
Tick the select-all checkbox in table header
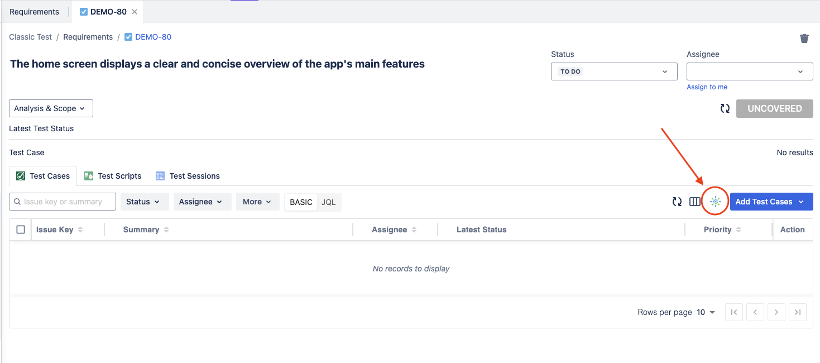pos(21,230)
